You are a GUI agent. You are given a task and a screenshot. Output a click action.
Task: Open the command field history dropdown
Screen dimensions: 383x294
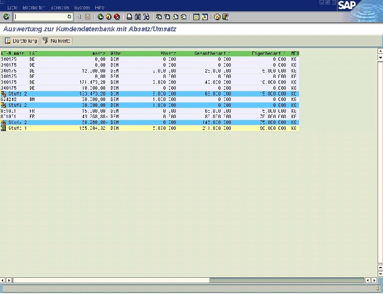[x=69, y=17]
